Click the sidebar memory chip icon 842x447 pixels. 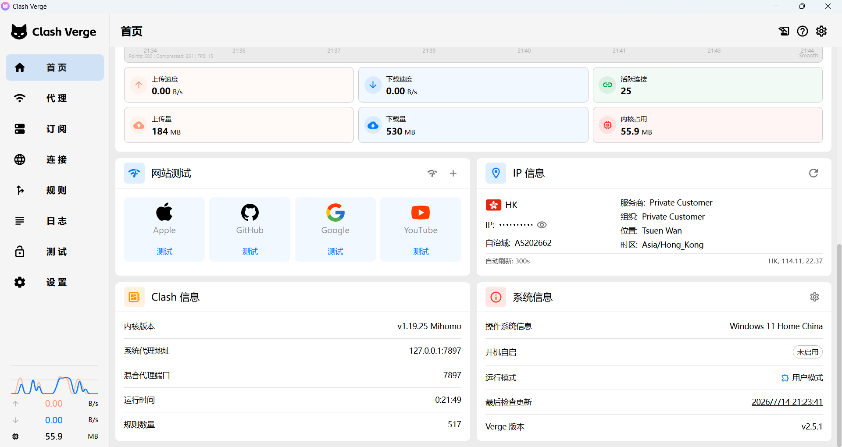coord(15,436)
